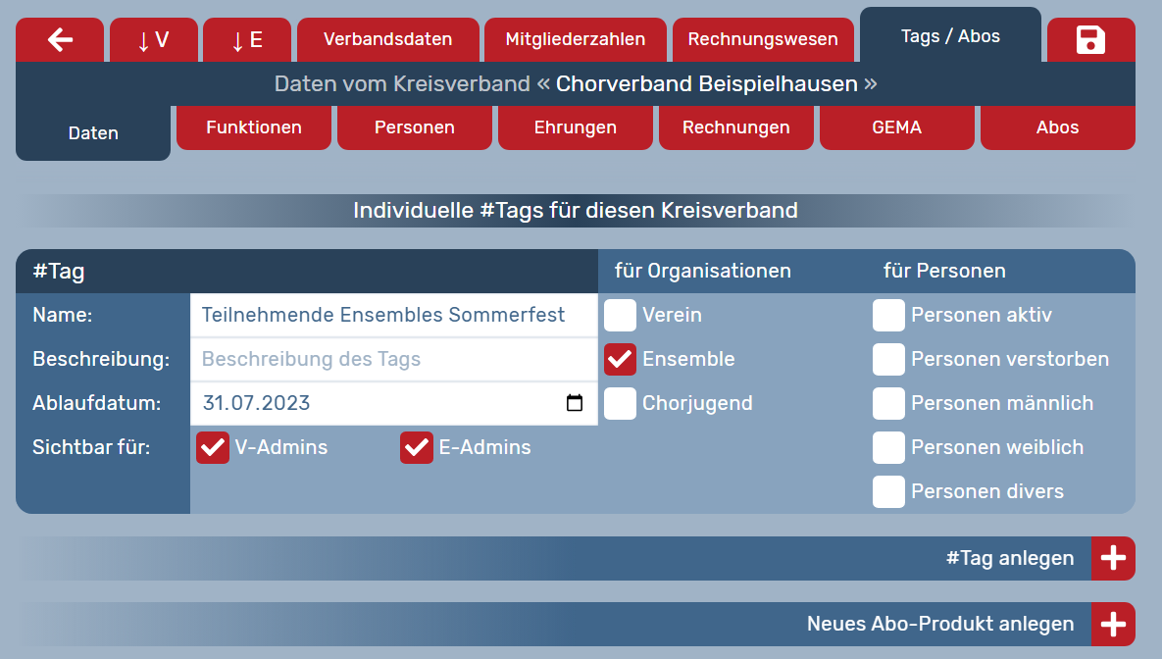Open the calendar picker in Ablaufdatum field
The height and width of the screenshot is (659, 1162).
[x=575, y=403]
